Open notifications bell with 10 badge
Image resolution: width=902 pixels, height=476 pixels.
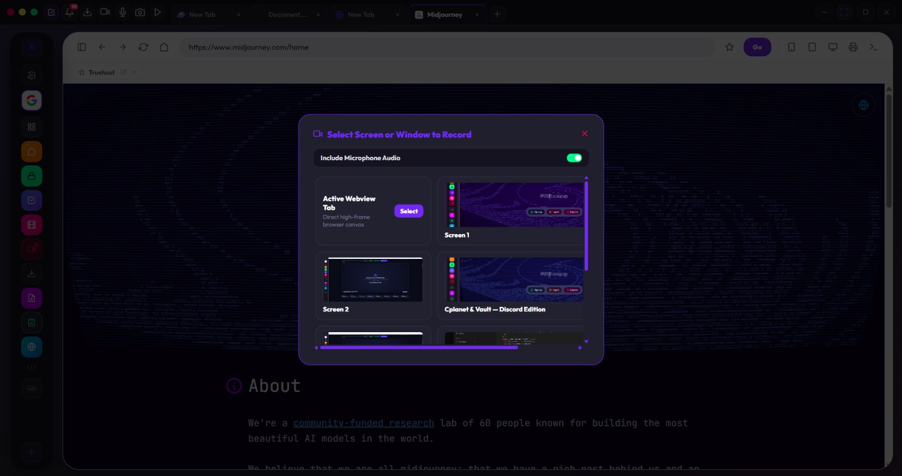coord(70,12)
